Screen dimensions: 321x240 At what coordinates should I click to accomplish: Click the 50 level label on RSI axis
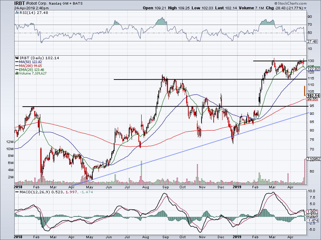pos(310,33)
